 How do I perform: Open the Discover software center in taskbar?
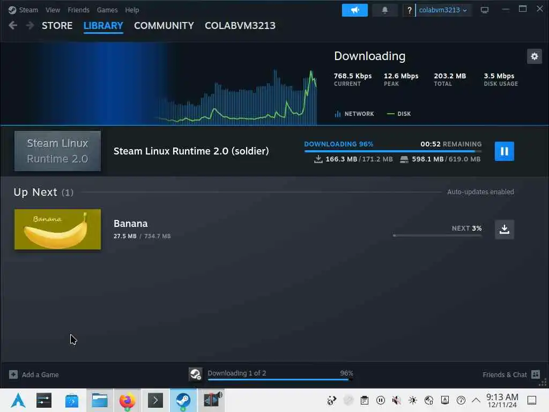[72, 400]
